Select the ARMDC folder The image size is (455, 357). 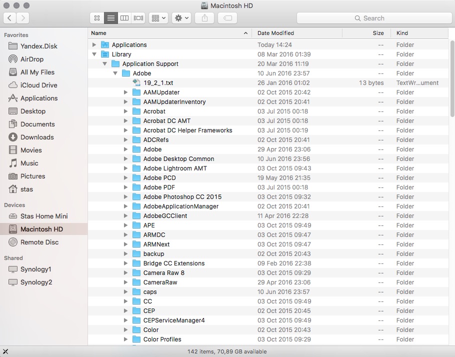(268, 235)
